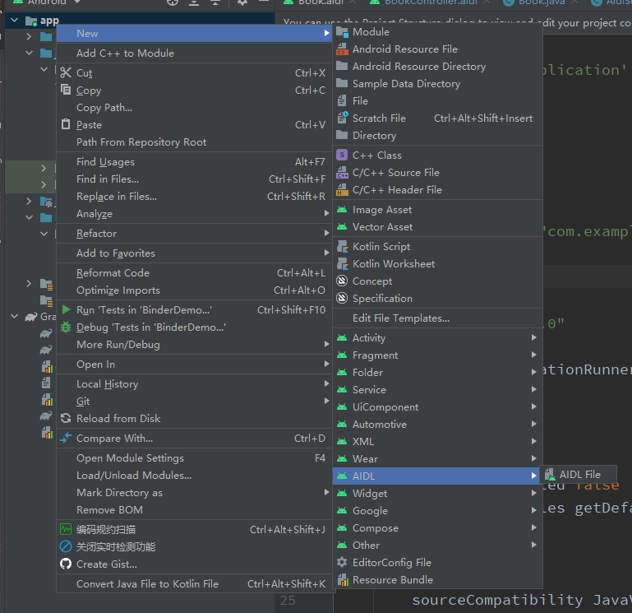Choose Convert Java File to Kotlin File
Viewport: 632px width, 613px height.
pos(194,584)
